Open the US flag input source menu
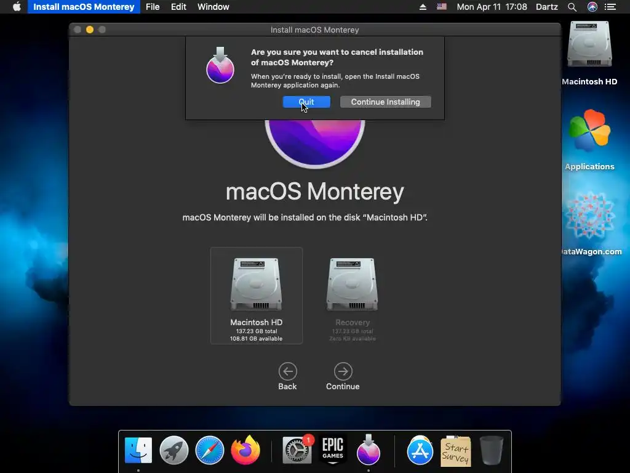This screenshot has width=630, height=473. (442, 7)
